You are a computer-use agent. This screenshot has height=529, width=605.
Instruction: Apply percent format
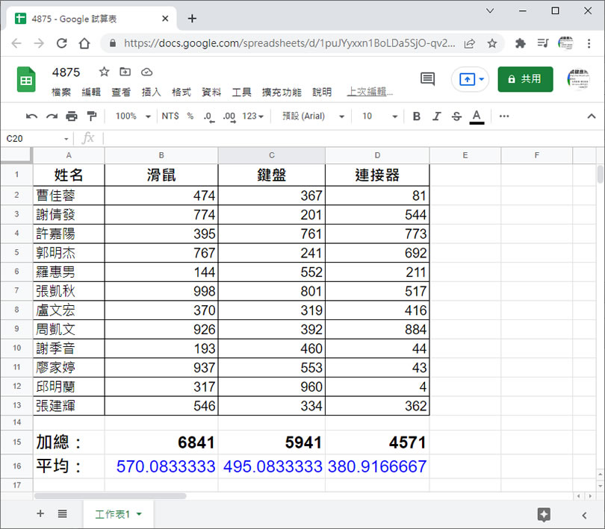190,116
